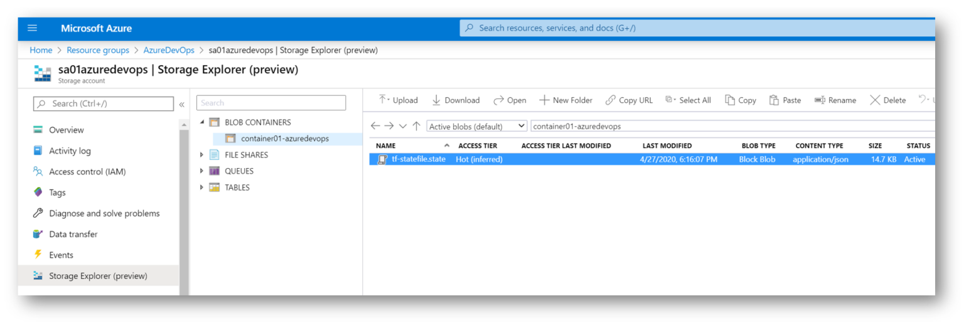The width and height of the screenshot is (964, 328).
Task: Go to the Home breadcrumb link
Action: pos(41,50)
